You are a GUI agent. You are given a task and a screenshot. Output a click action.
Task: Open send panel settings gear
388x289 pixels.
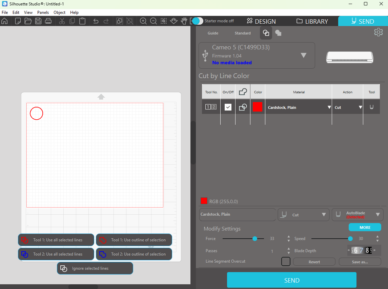379,32
